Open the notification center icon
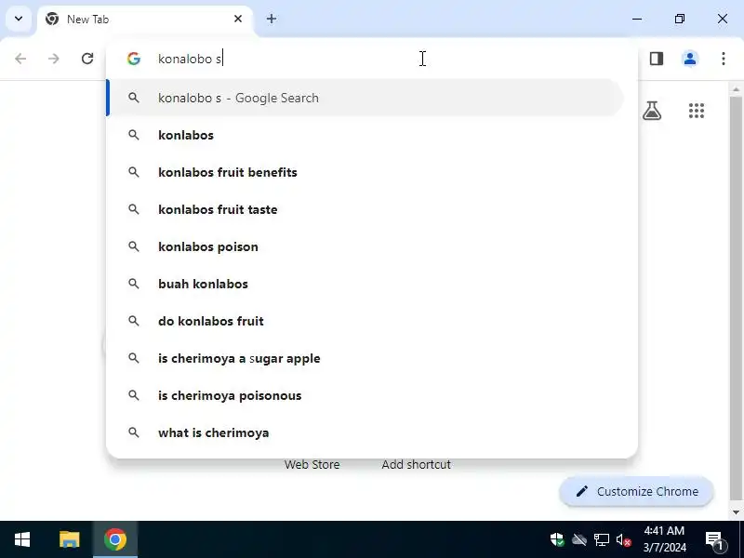 click(714, 539)
